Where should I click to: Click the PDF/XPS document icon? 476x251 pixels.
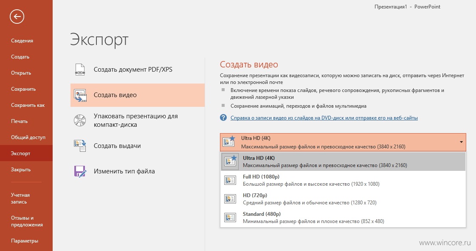click(x=80, y=70)
